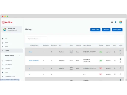Delete the demo listing trash icon
The width and height of the screenshot is (127, 95).
pos(120,53)
